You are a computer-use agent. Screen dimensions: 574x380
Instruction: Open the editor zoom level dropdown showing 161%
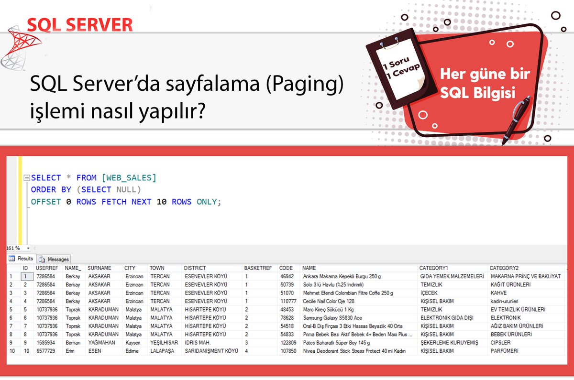[18, 248]
